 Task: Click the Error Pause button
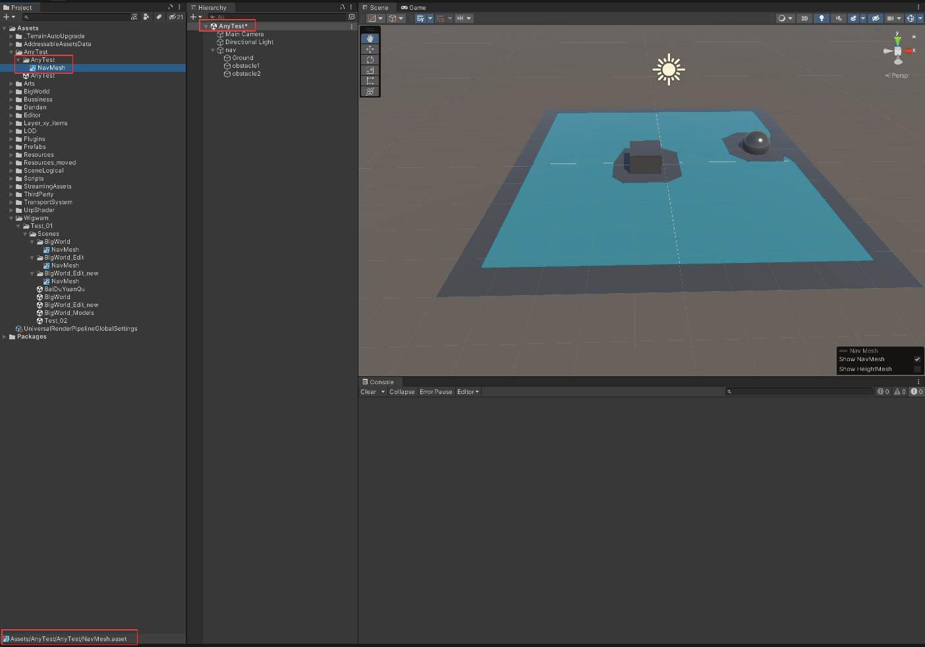[x=435, y=391]
